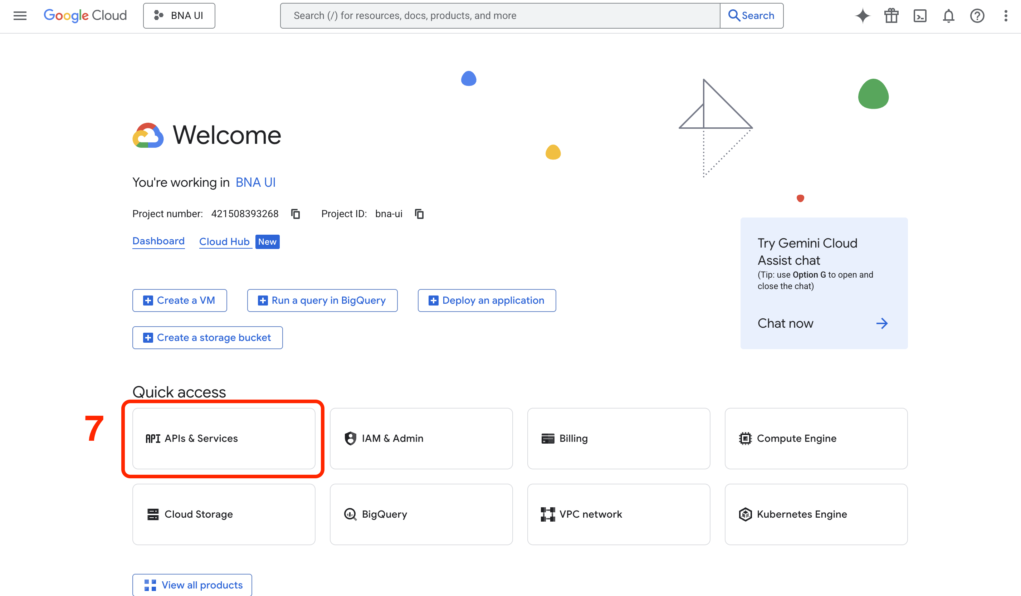Click Create a VM button
The height and width of the screenshot is (596, 1021).
click(x=180, y=300)
